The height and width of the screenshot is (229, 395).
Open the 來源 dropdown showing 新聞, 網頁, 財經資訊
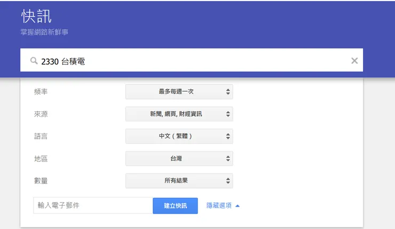coord(179,114)
